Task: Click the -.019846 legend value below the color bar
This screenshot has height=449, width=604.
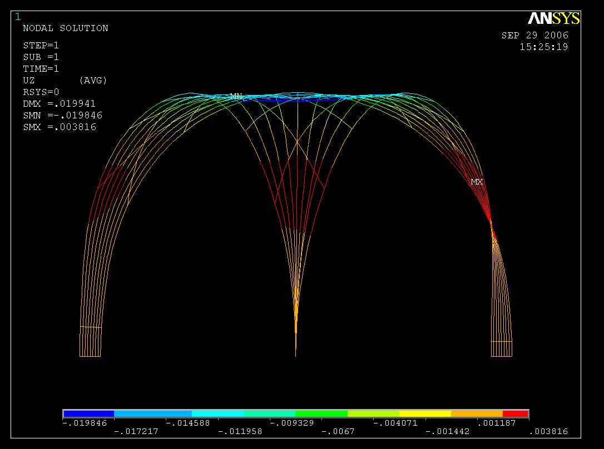Action: [85, 423]
